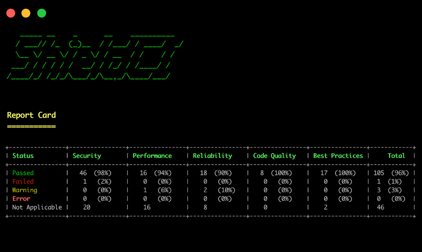Viewport: 422px width, 252px height.
Task: Click Total passed value 105 (96%)
Action: coord(391,173)
